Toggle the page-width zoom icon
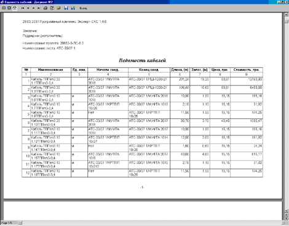This screenshot has height=226, width=289. pos(15,8)
